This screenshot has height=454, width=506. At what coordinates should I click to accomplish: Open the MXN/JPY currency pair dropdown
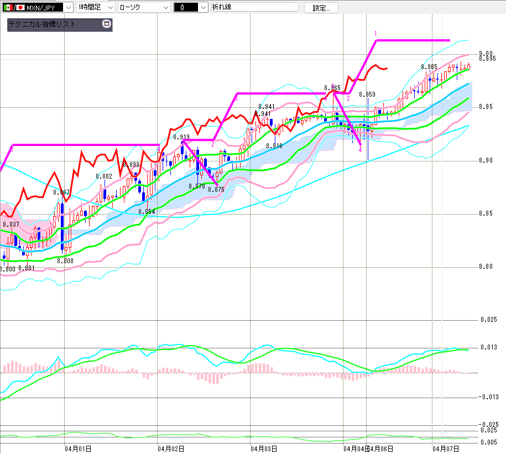click(x=68, y=7)
